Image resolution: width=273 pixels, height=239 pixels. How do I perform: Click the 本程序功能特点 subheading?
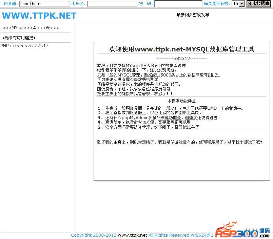(x=181, y=101)
